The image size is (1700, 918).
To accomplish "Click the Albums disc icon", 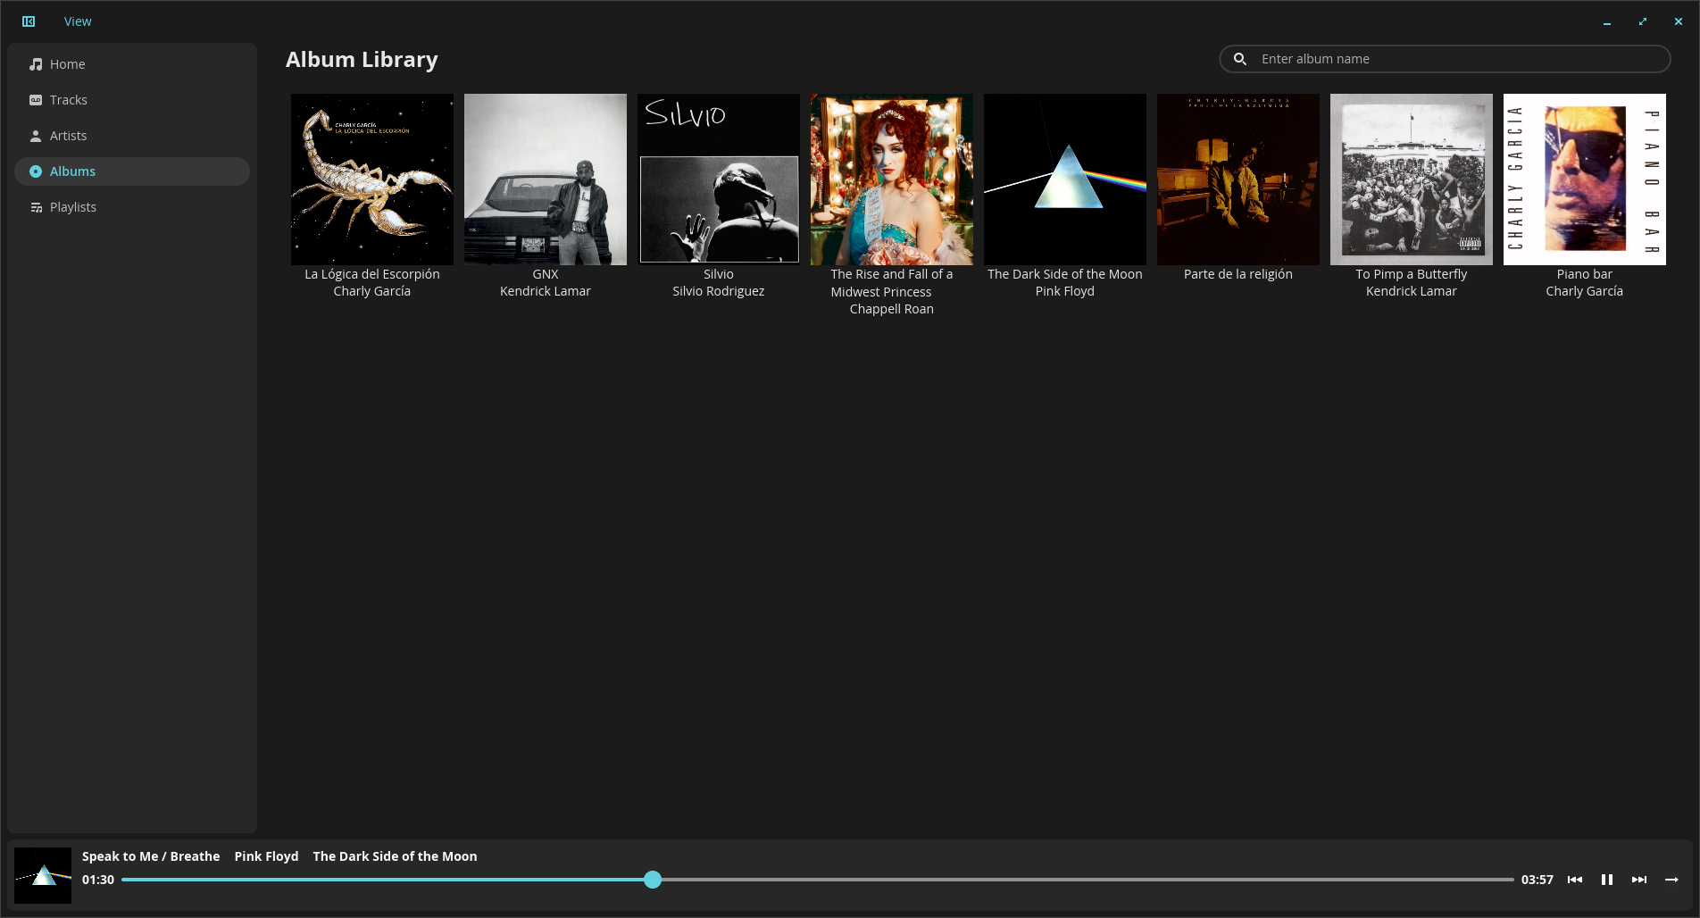I will coord(36,171).
